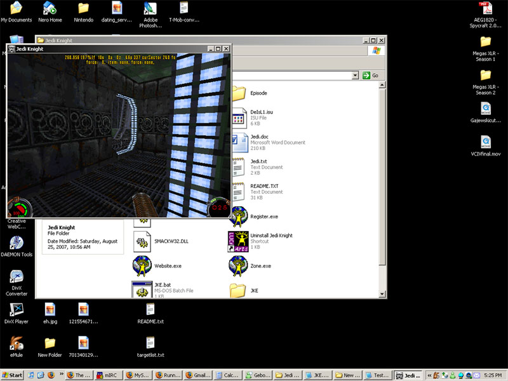Expand the quick launch overflow chevron
508x381 pixels.
point(60,375)
